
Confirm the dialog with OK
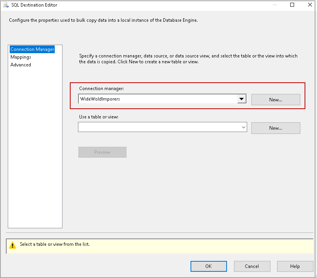[x=208, y=266]
